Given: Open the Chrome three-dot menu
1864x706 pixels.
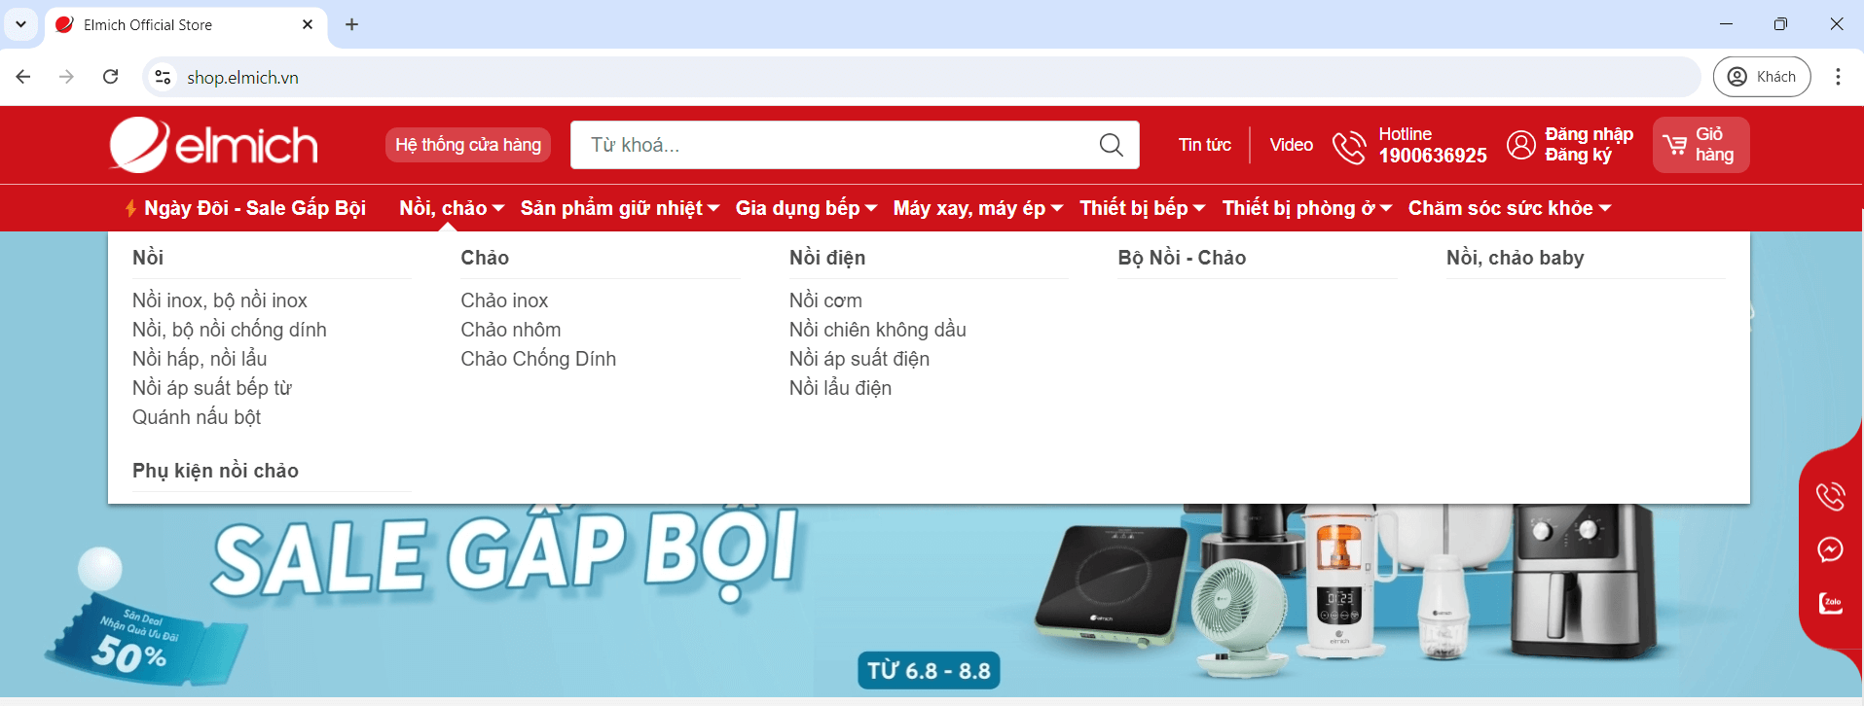Looking at the screenshot, I should tap(1838, 77).
